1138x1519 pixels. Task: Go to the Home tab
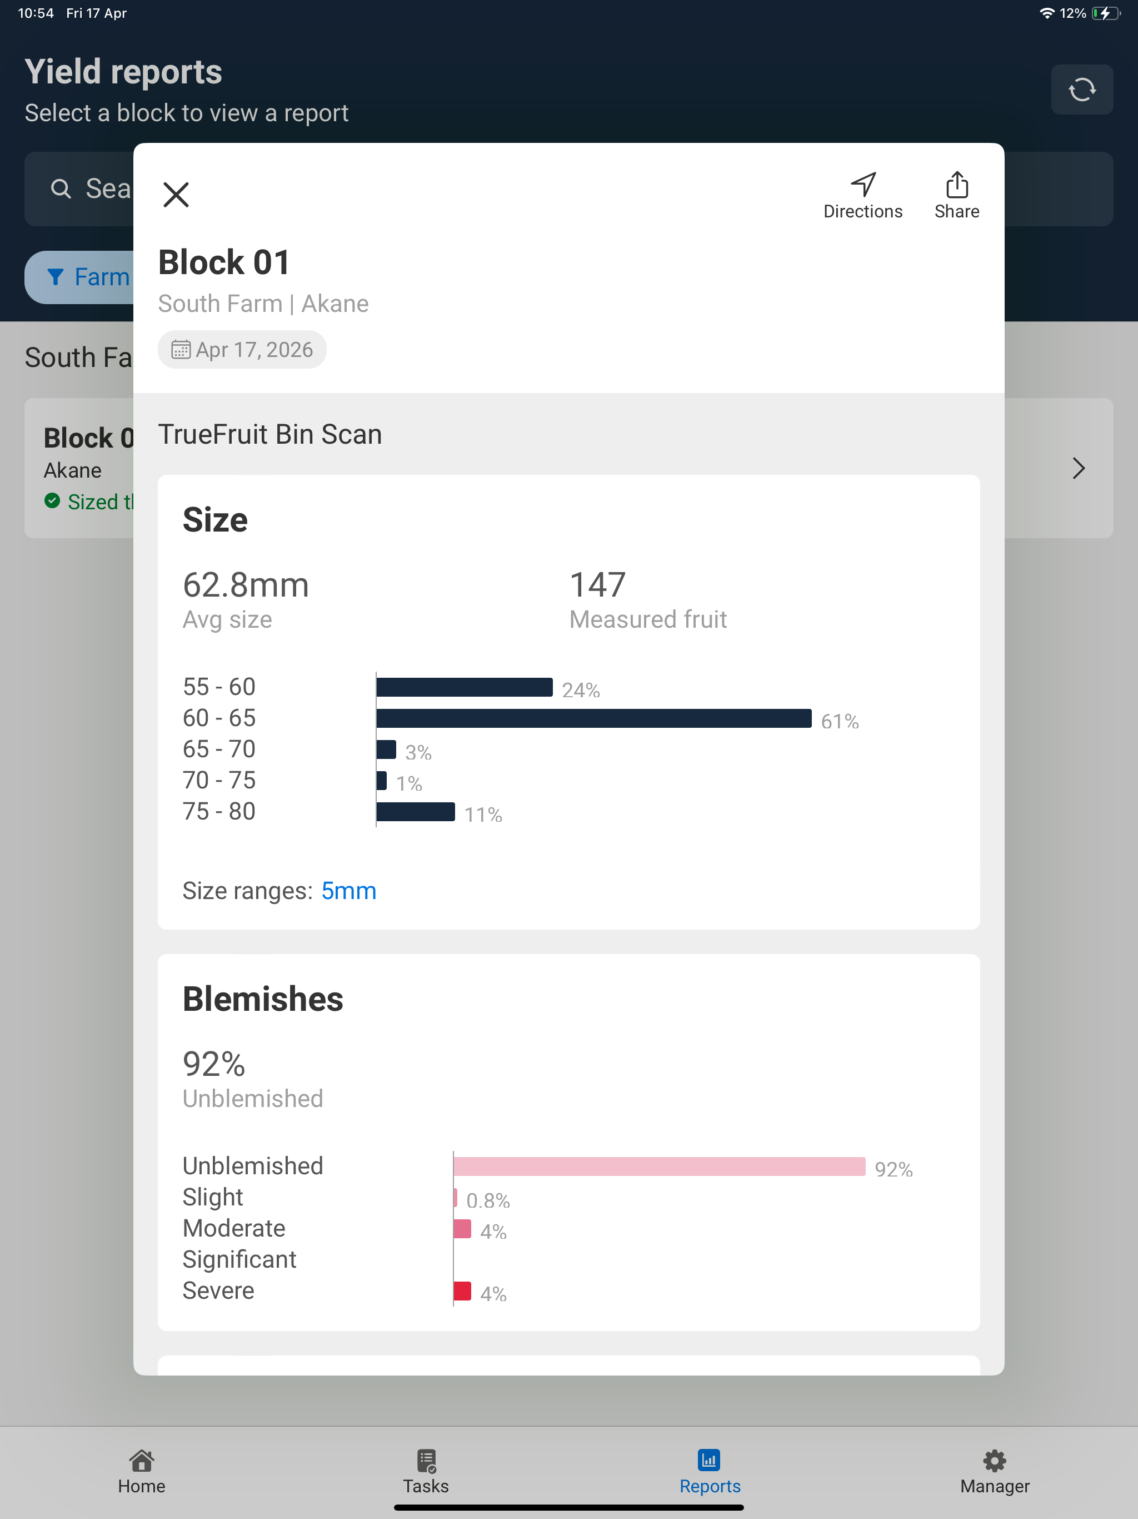point(141,1472)
